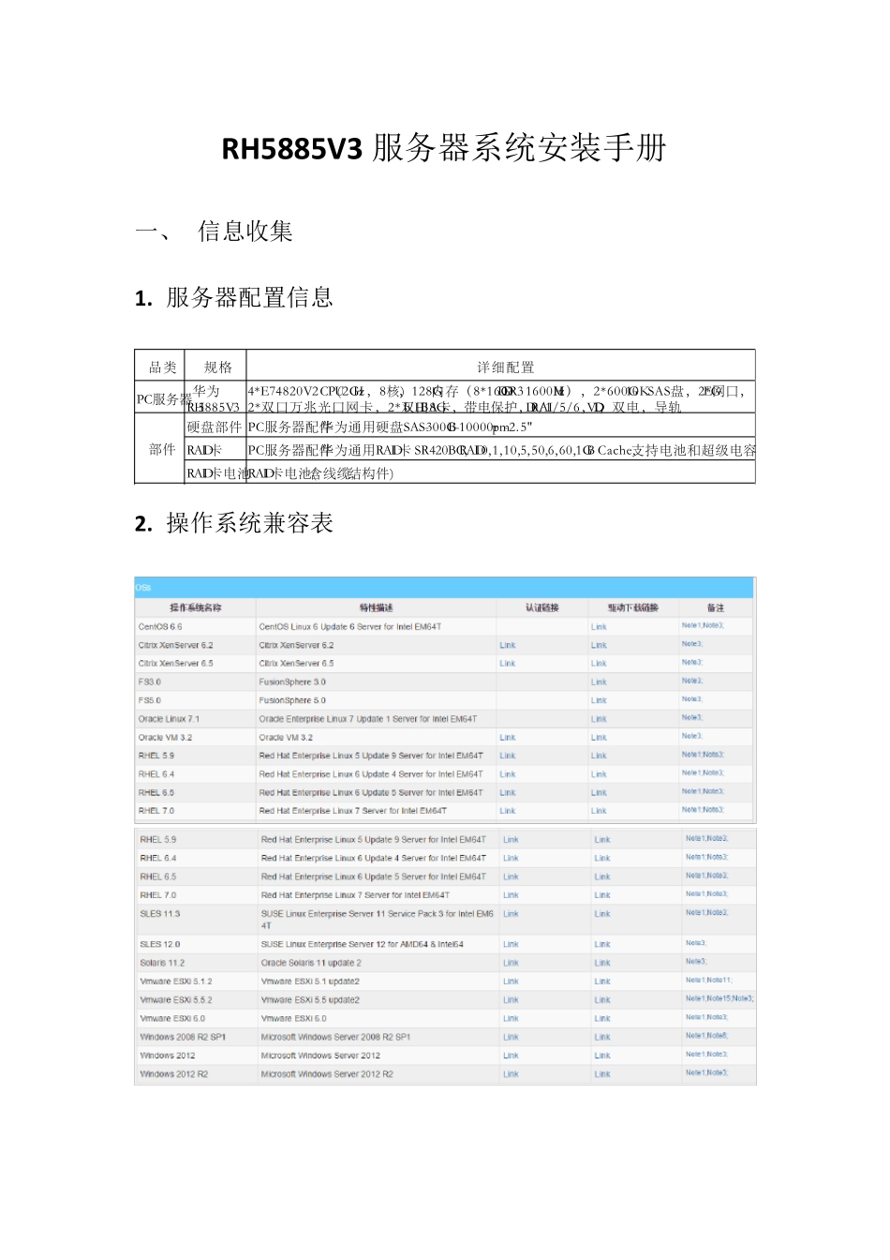Click the OSs header bar

pyautogui.click(x=444, y=588)
